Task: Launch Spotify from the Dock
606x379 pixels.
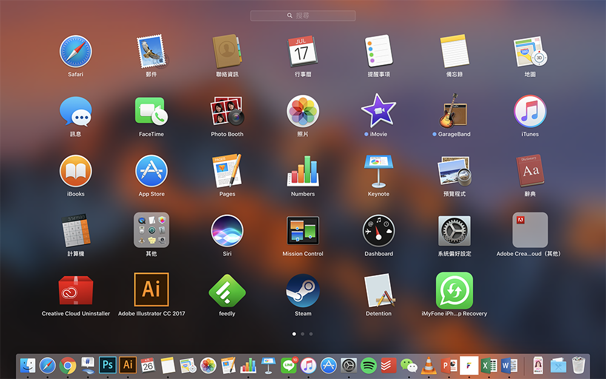Action: [368, 366]
